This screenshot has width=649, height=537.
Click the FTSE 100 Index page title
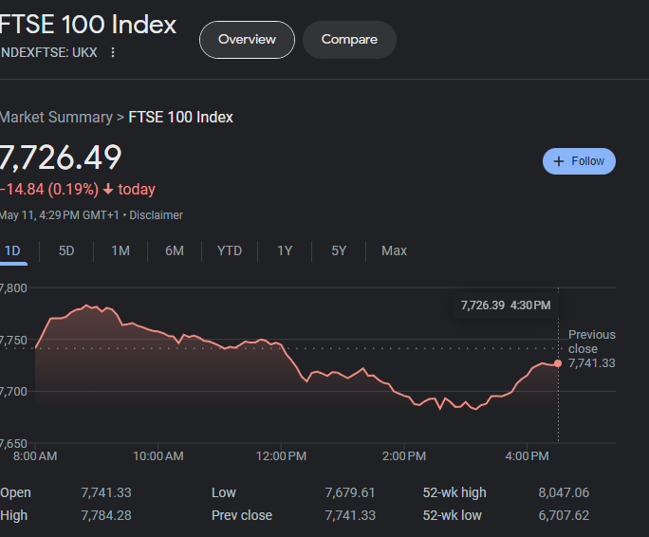coord(88,25)
